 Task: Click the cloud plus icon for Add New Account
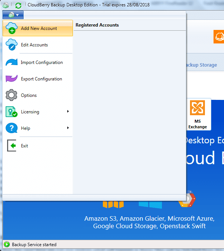(12, 28)
